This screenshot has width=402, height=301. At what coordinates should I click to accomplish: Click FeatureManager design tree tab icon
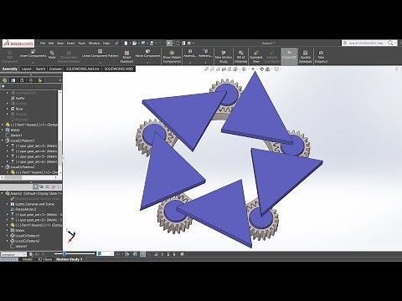[4, 80]
